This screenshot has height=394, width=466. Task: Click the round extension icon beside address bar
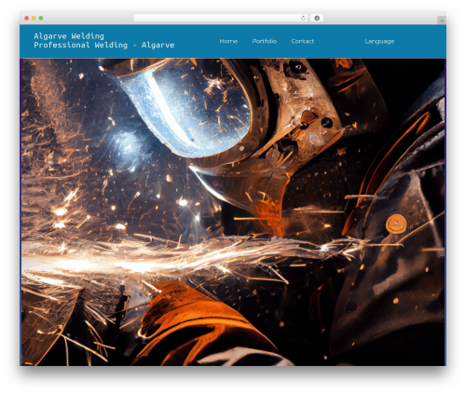pos(317,19)
